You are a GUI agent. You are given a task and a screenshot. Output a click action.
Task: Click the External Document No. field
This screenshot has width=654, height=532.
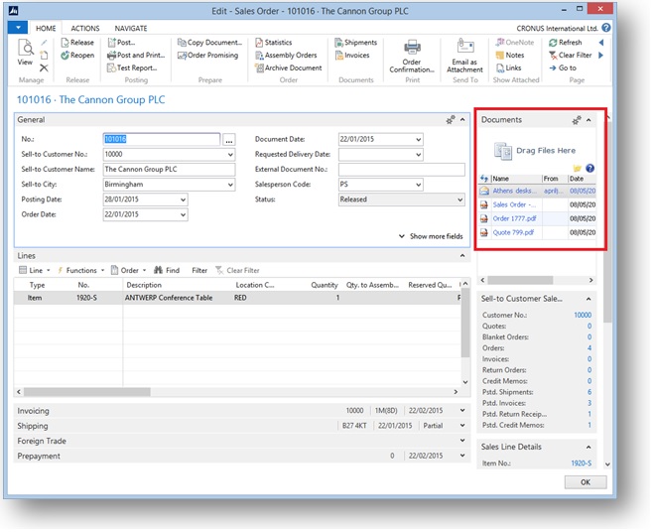[380, 170]
